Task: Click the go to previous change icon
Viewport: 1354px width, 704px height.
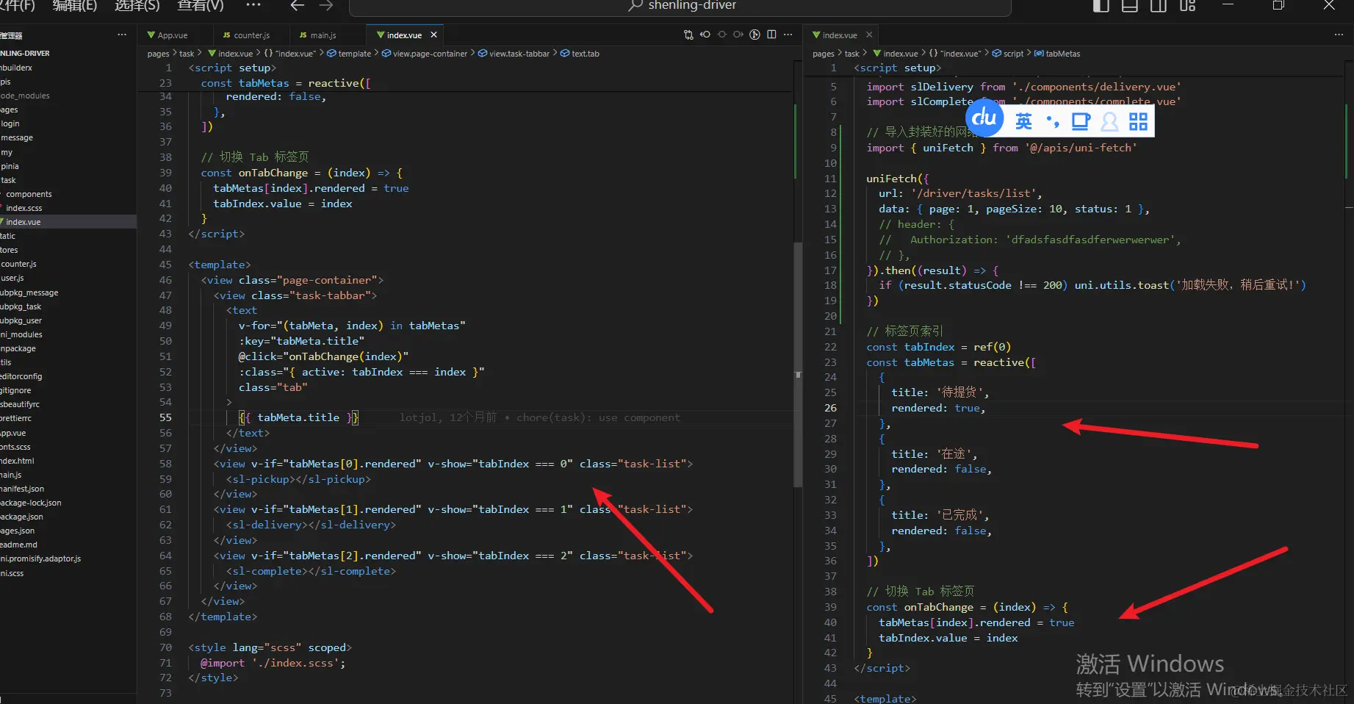Action: tap(705, 35)
